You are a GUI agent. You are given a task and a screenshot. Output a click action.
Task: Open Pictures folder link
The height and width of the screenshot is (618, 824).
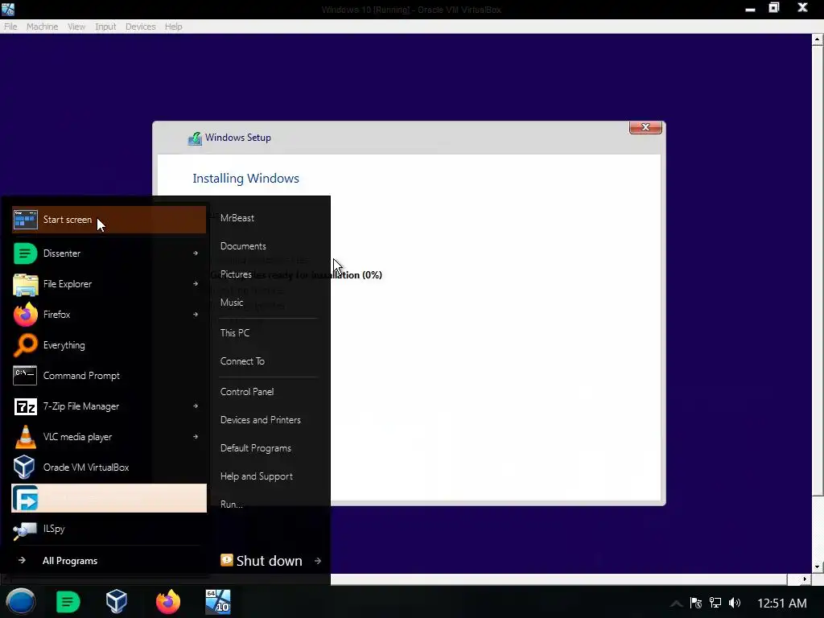tap(236, 274)
